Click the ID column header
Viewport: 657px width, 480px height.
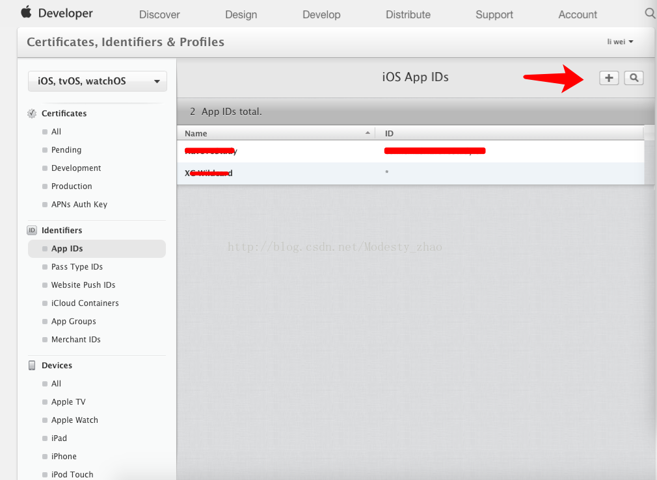point(509,133)
